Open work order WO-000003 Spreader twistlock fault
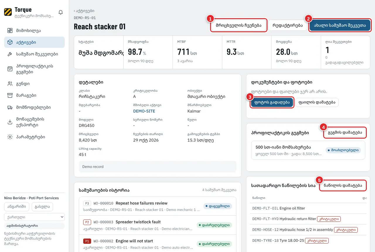375x252 pixels. click(x=158, y=225)
